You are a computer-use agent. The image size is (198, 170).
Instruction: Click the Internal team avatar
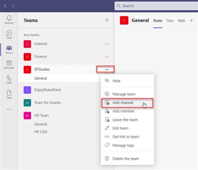tap(27, 44)
